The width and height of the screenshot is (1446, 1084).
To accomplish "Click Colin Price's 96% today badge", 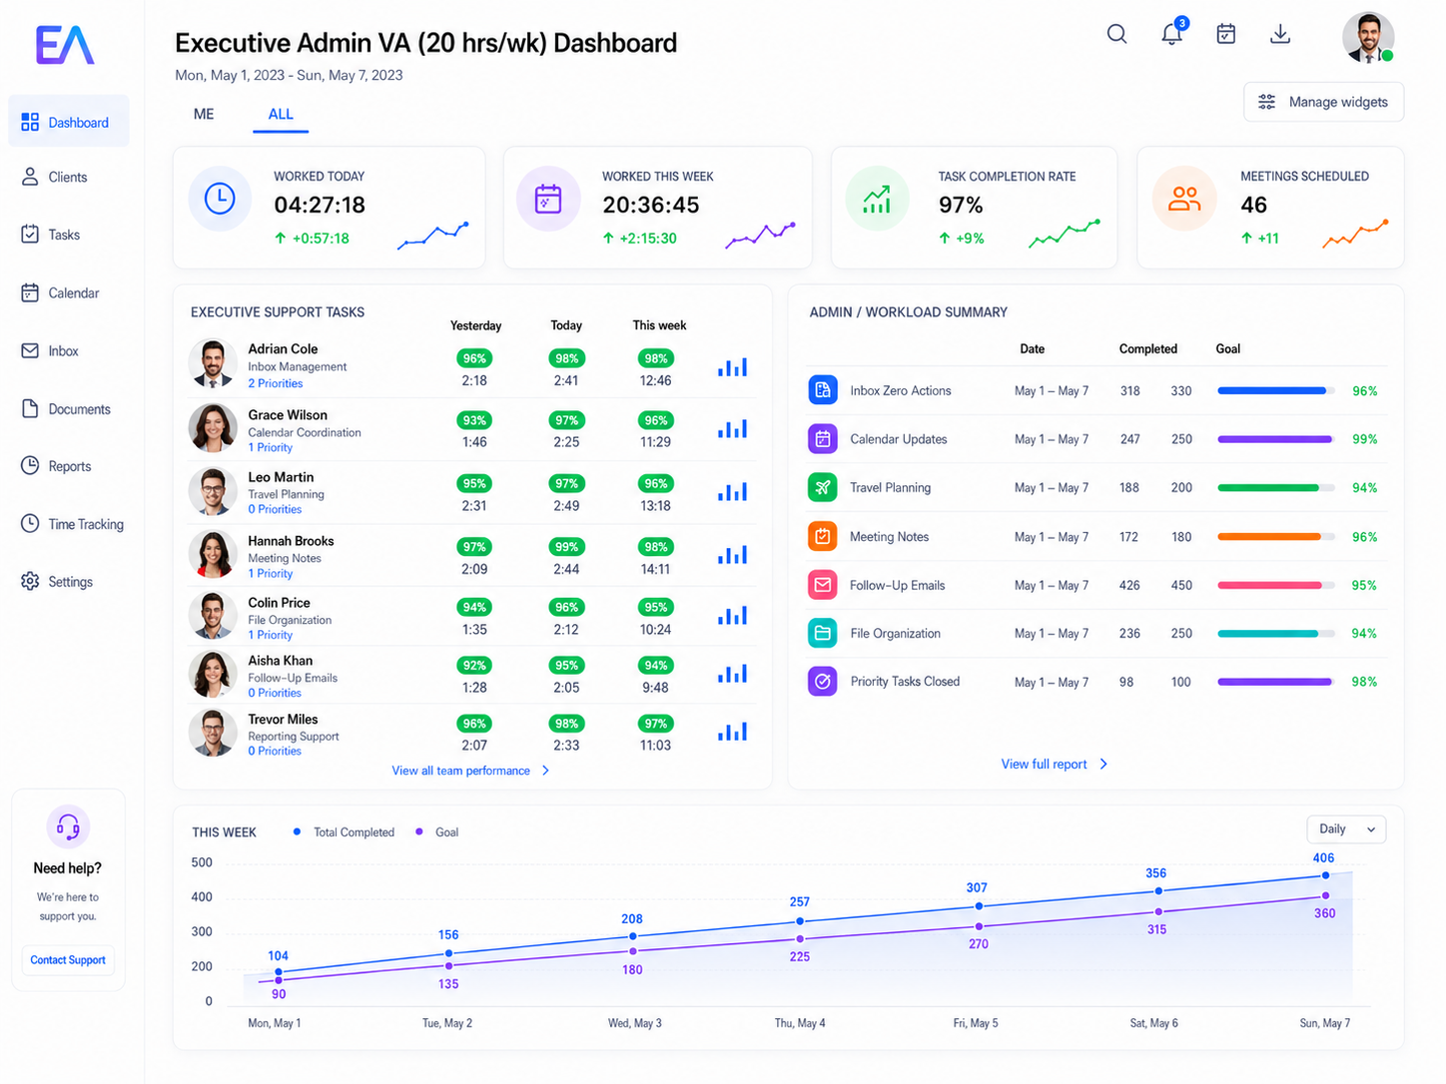I will coord(566,607).
